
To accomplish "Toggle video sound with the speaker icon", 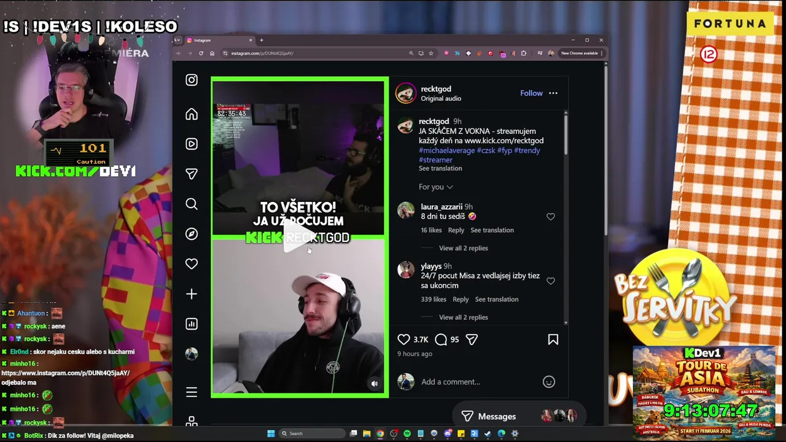I will point(374,384).
